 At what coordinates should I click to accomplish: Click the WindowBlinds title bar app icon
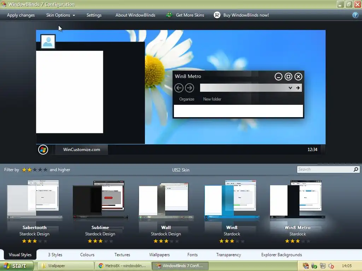(4, 4)
